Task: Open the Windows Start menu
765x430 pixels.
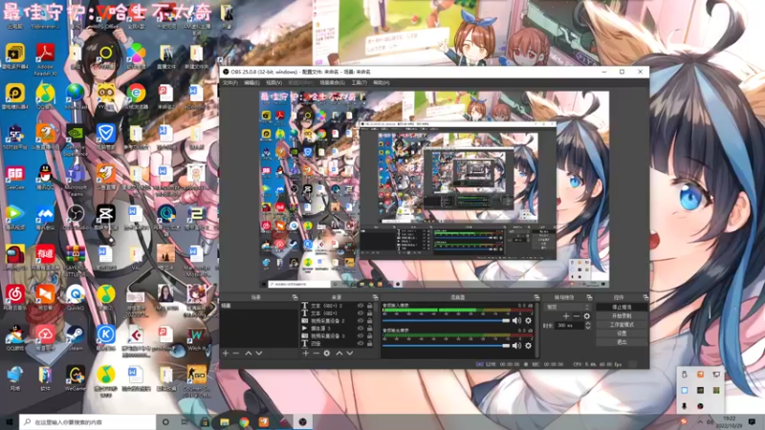Action: click(x=9, y=421)
